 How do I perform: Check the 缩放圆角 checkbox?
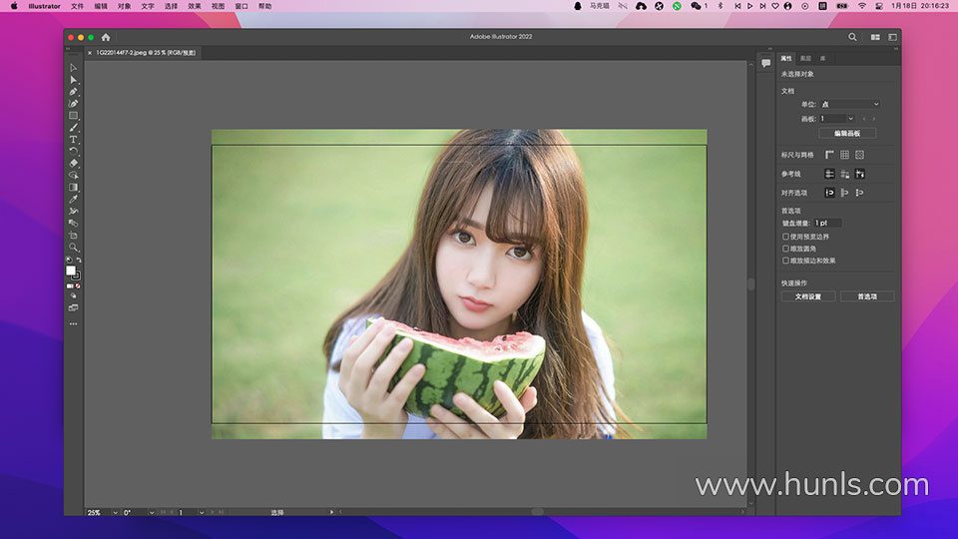point(785,249)
